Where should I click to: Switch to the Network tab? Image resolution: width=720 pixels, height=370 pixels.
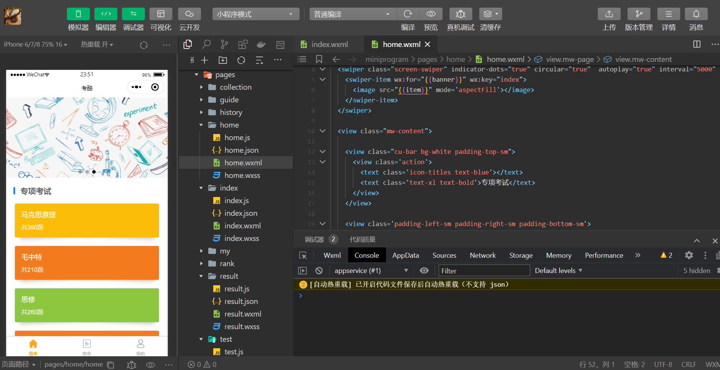click(483, 255)
